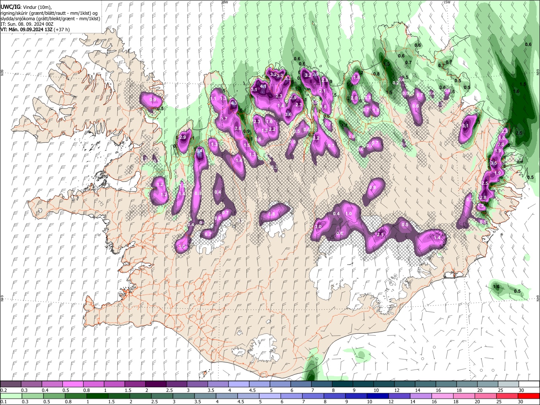Click the 'VT: Mán. 09.09.2024 13Z (+37 h)' line
The height and width of the screenshot is (405, 540).
coord(35,30)
